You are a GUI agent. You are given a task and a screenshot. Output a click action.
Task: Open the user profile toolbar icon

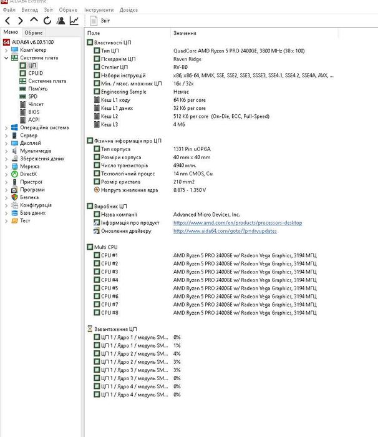[x=61, y=21]
